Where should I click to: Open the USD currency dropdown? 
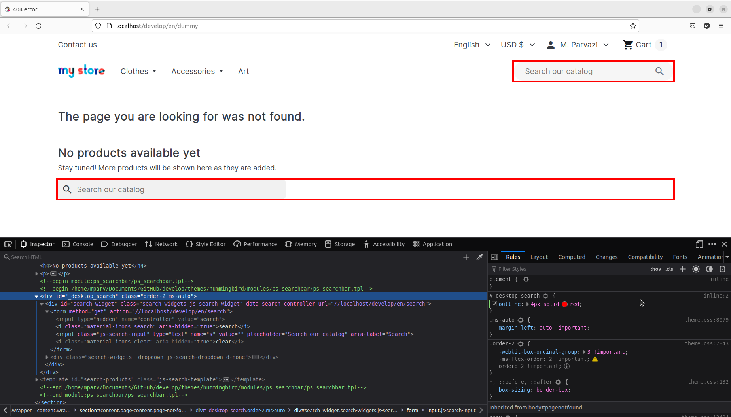[517, 45]
